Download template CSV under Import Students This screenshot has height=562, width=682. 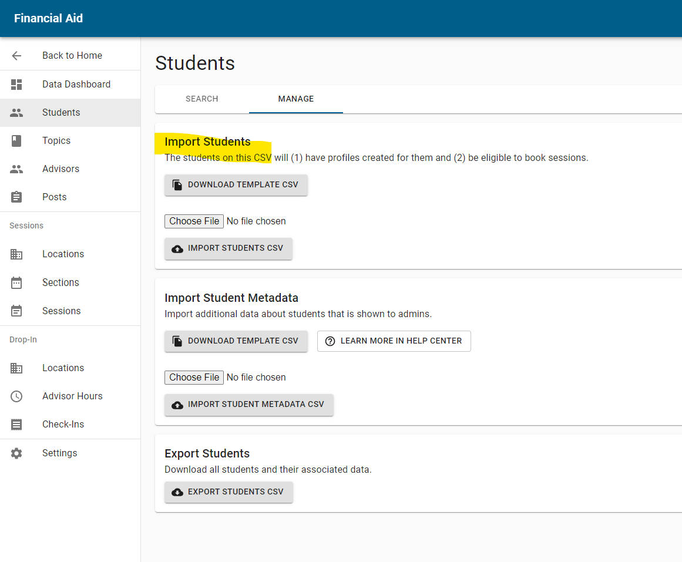click(236, 184)
